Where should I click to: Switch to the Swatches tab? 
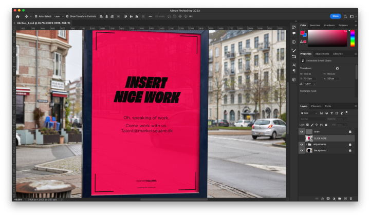[315, 25]
